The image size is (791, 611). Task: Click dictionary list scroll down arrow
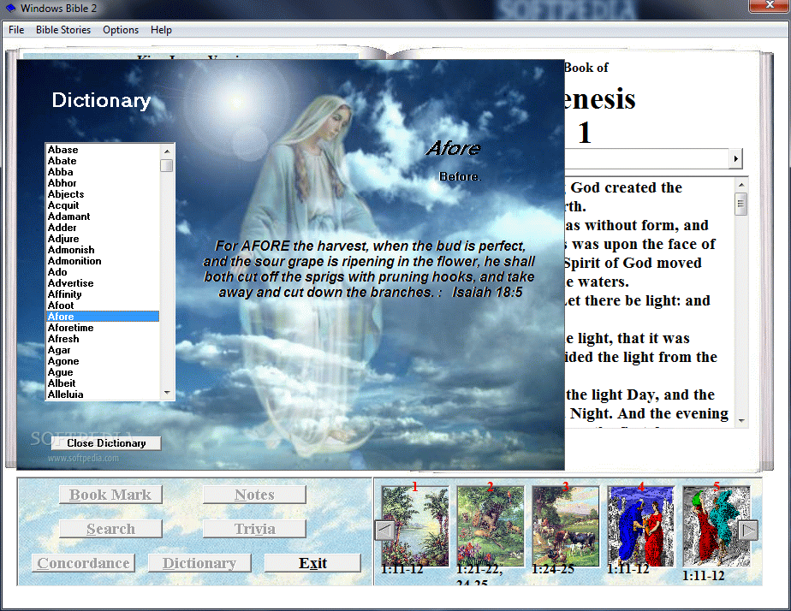coord(167,393)
